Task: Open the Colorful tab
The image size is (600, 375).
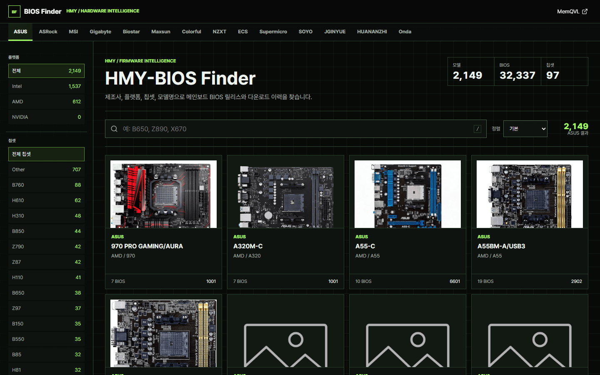Action: [192, 32]
